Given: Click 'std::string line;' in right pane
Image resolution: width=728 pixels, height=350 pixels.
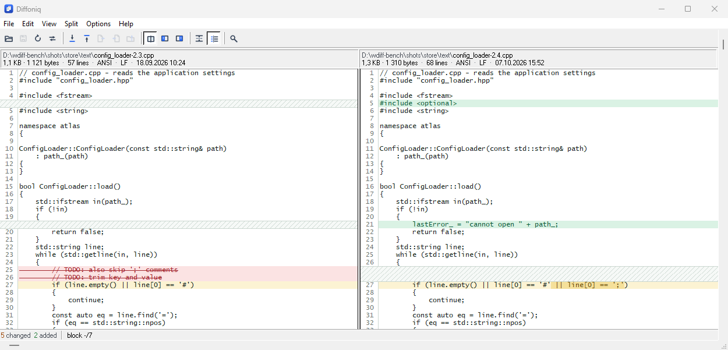Looking at the screenshot, I should [430, 247].
